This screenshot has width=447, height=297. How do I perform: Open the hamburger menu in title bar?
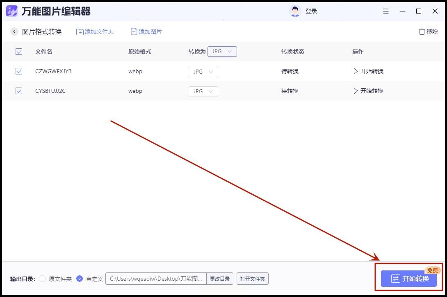pyautogui.click(x=386, y=11)
